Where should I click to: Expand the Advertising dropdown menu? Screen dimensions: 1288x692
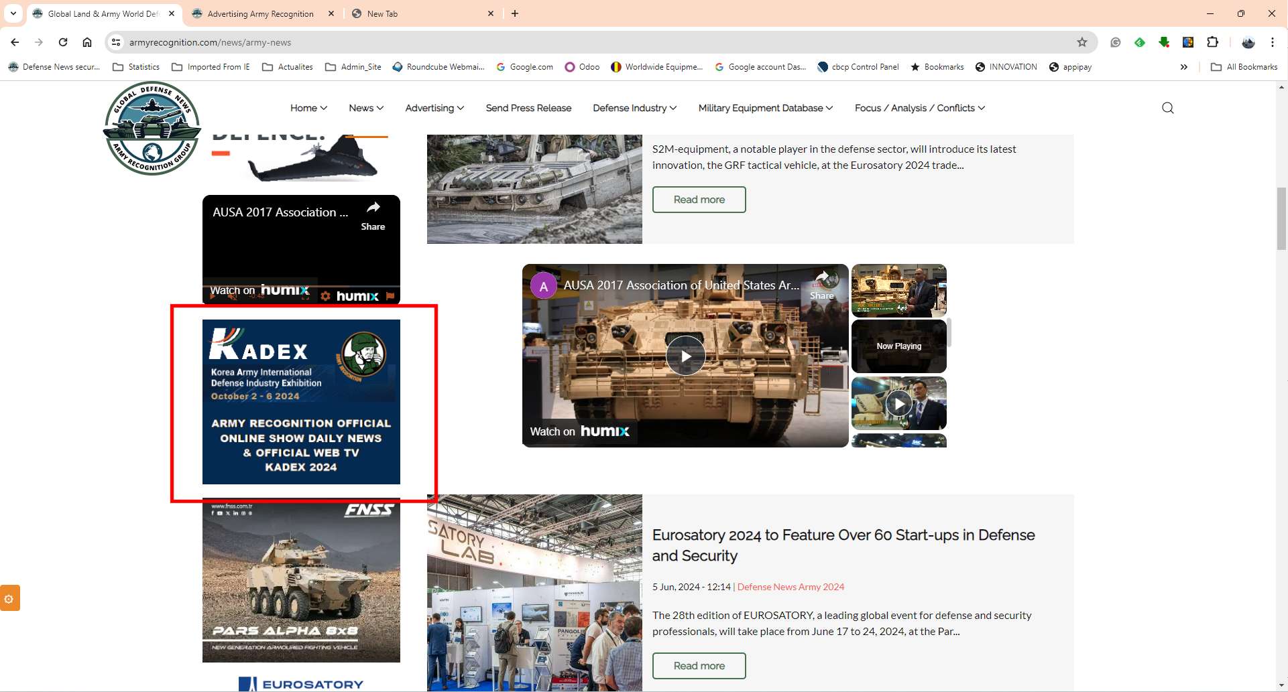[434, 108]
